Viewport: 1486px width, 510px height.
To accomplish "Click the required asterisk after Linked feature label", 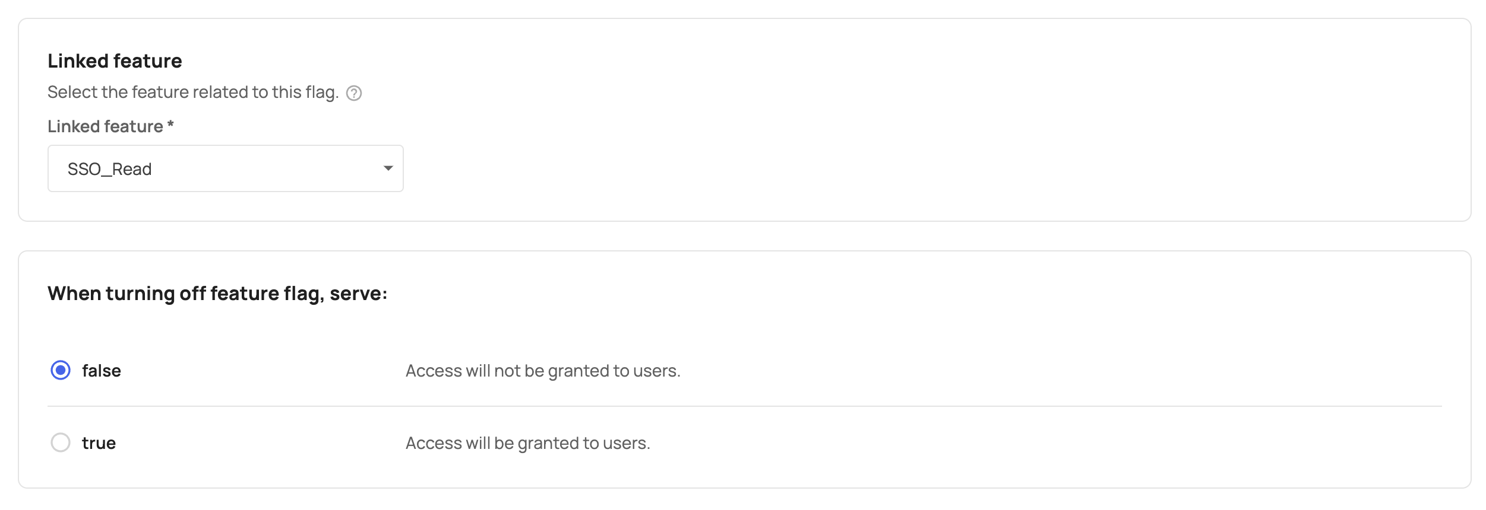I will [x=170, y=125].
